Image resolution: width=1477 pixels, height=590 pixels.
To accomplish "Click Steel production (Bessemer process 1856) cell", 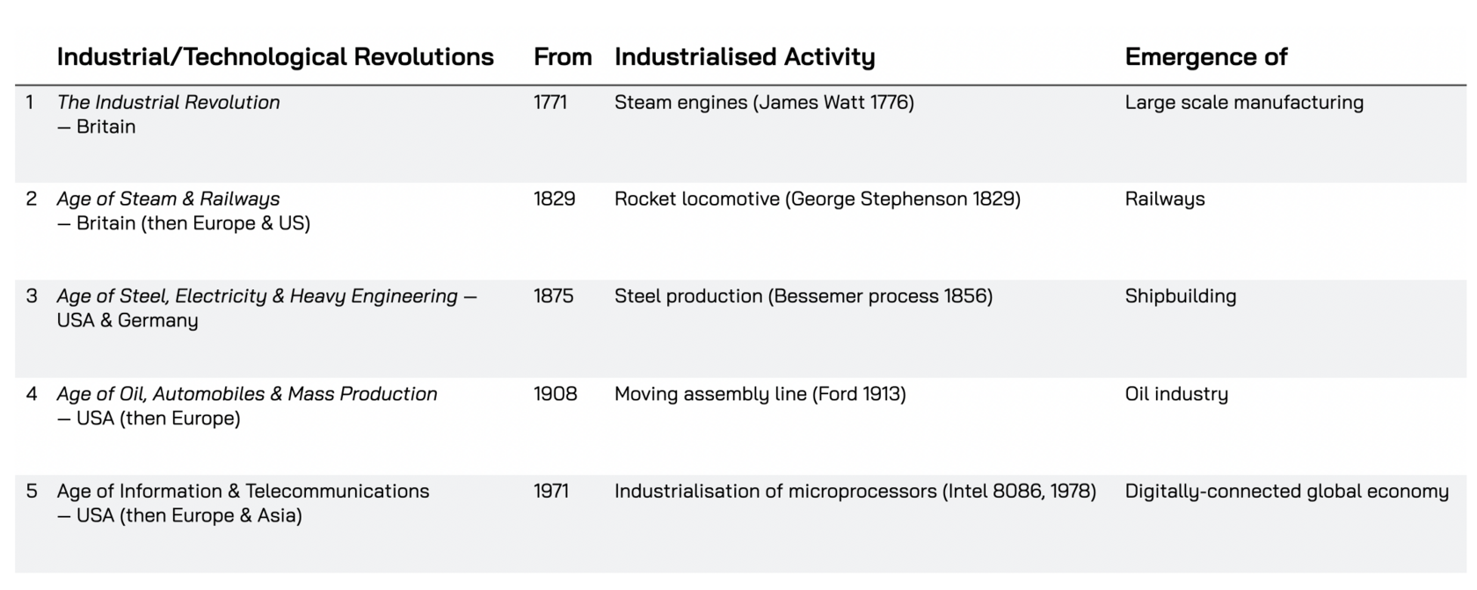I will (804, 296).
